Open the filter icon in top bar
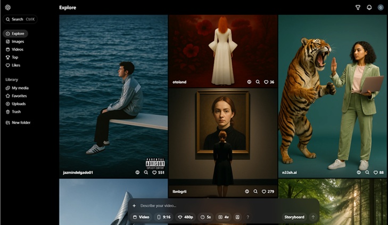Image resolution: width=388 pixels, height=225 pixels. pyautogui.click(x=358, y=7)
